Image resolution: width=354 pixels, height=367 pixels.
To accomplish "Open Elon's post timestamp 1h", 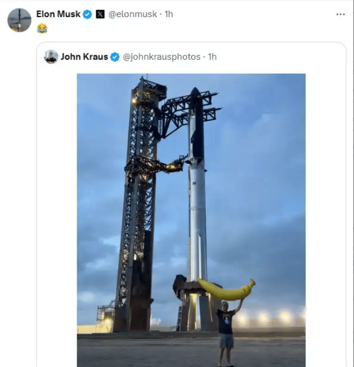I will click(x=169, y=14).
